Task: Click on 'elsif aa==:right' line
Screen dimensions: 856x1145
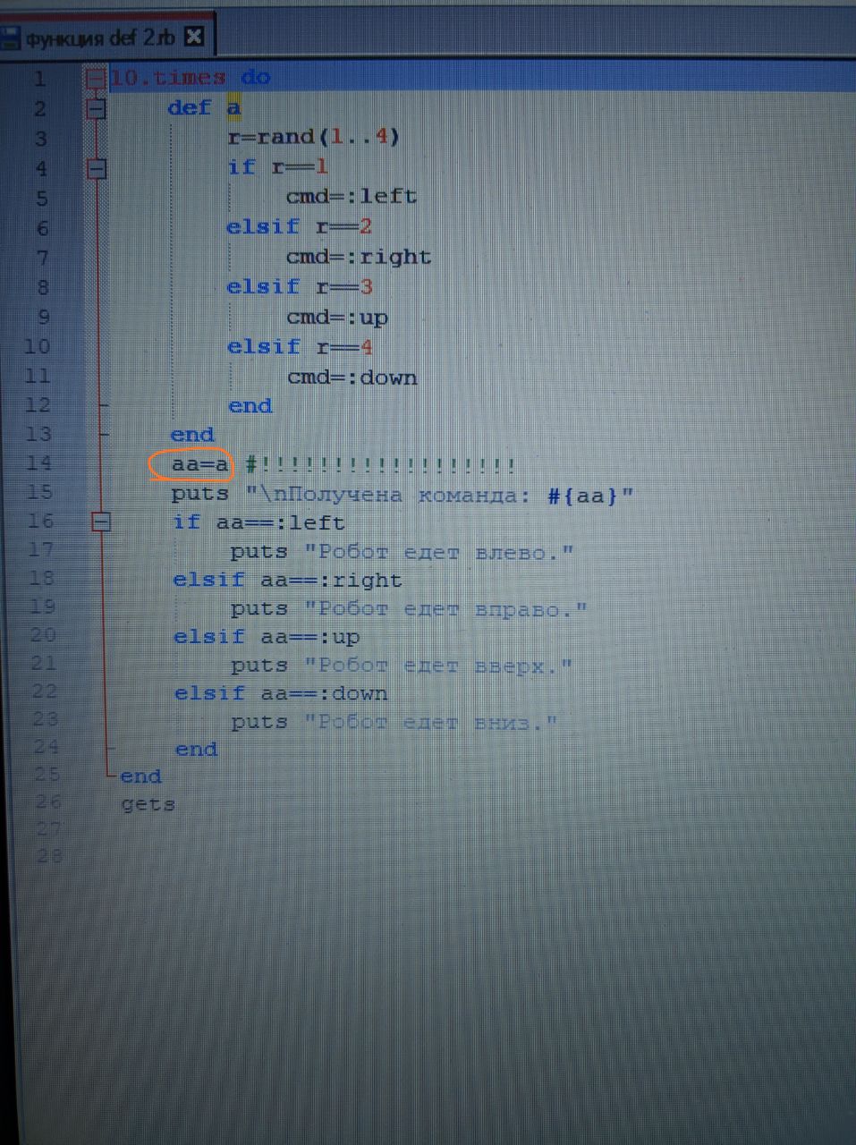Action: pos(288,580)
